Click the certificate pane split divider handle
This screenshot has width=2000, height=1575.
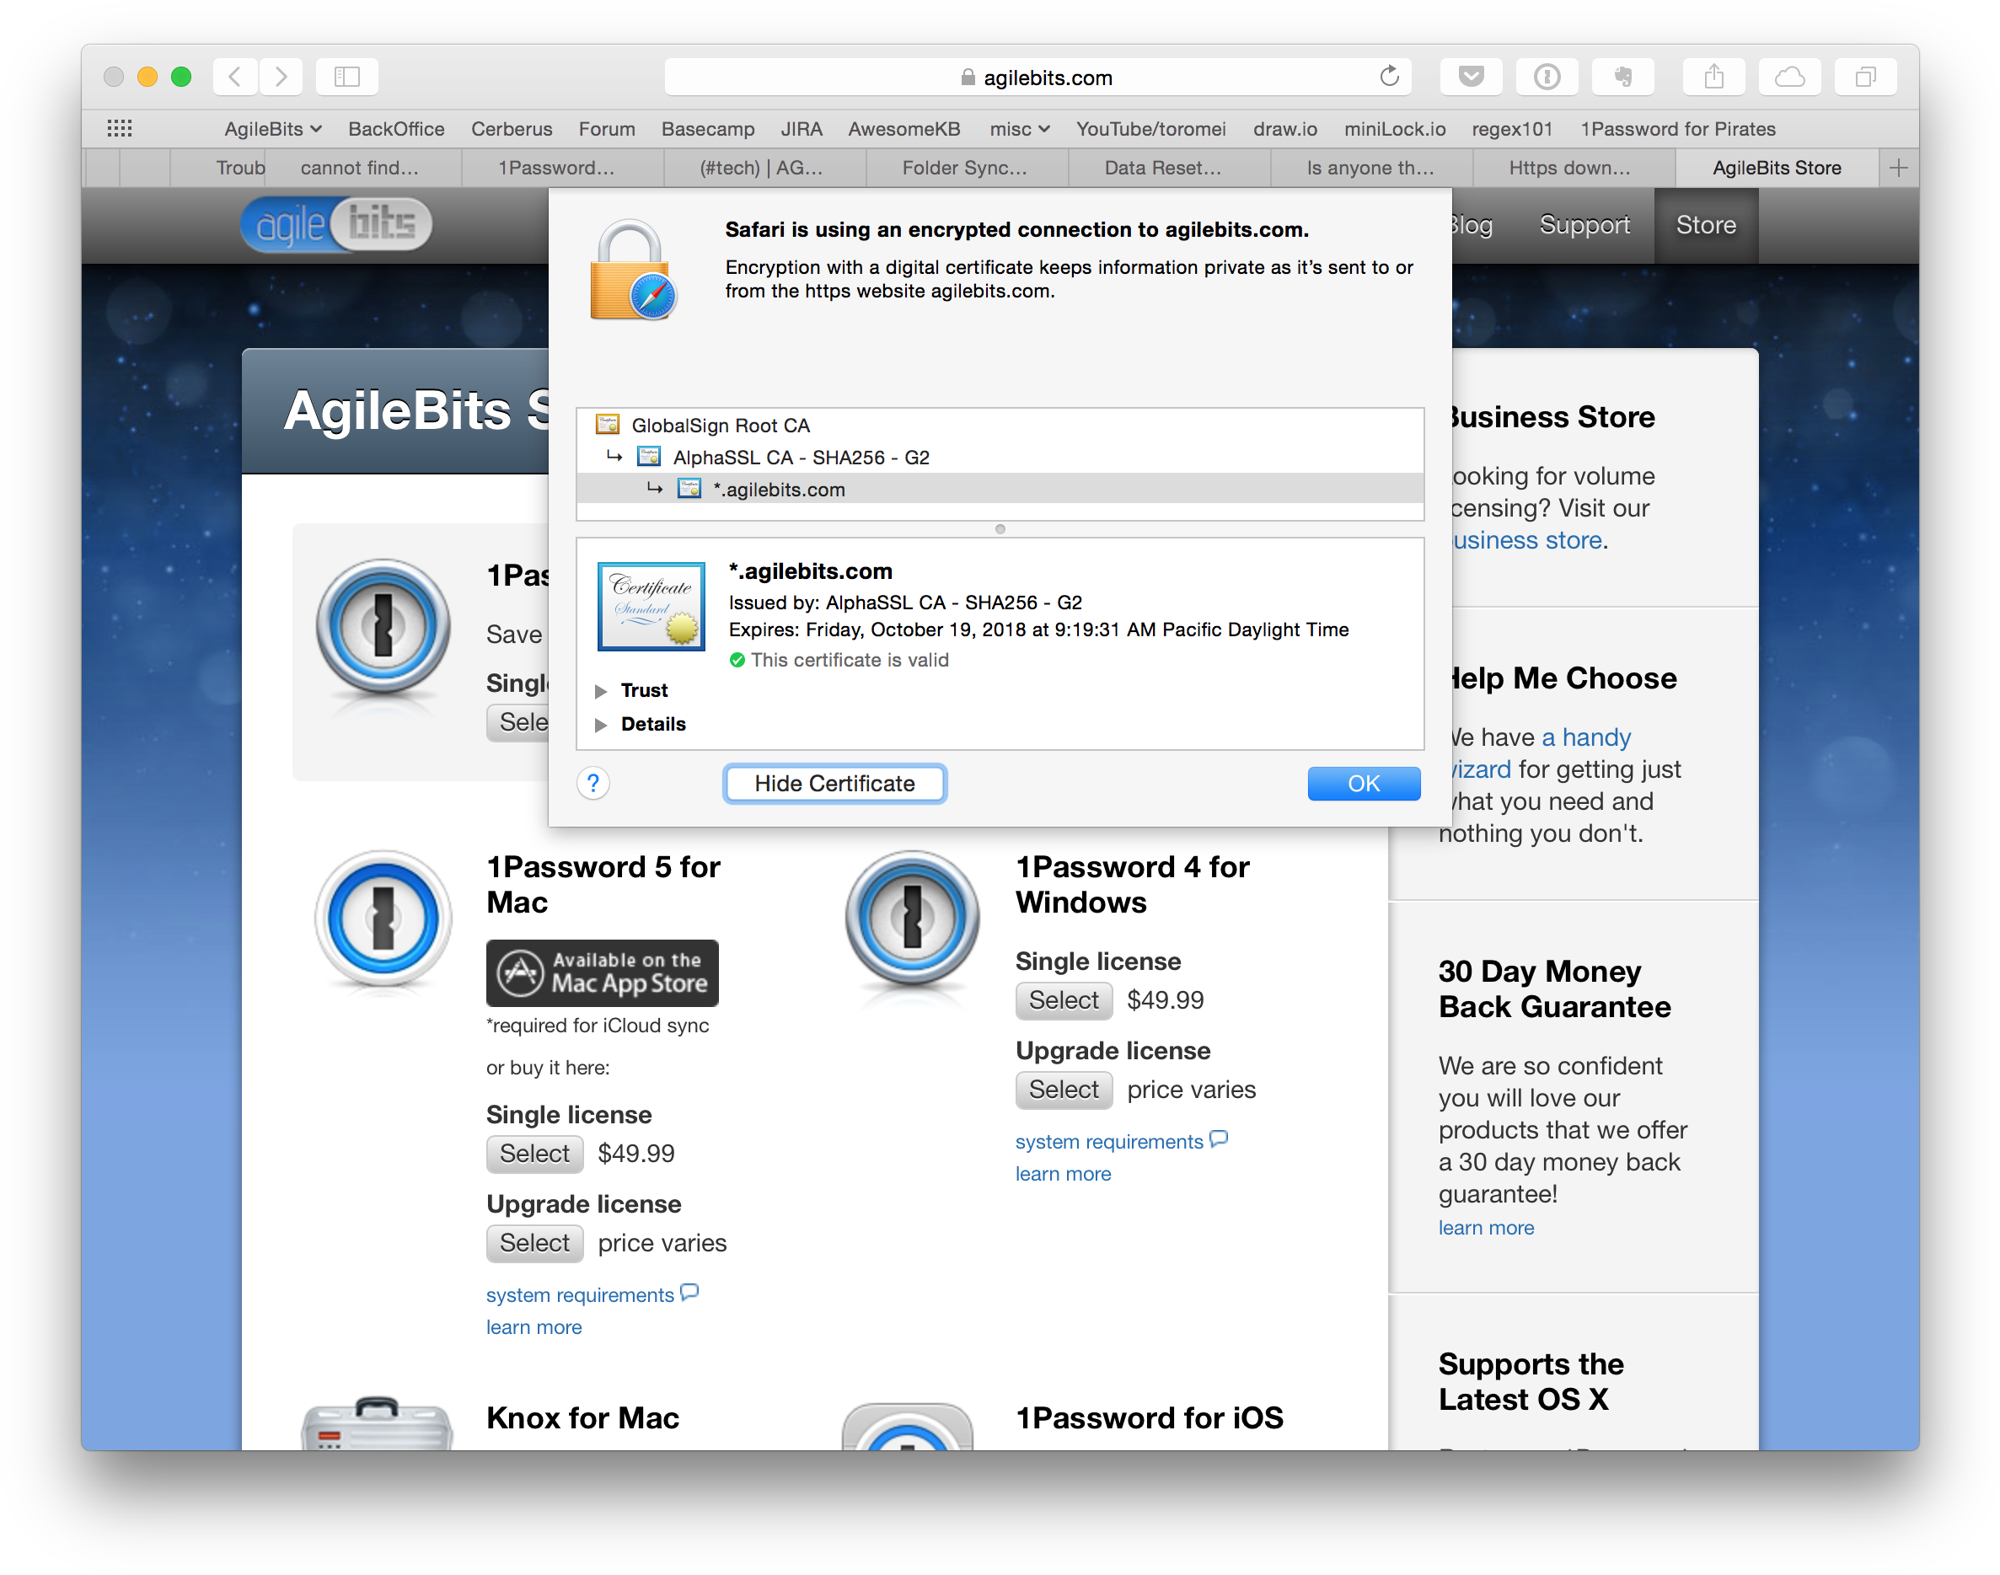[x=1000, y=529]
